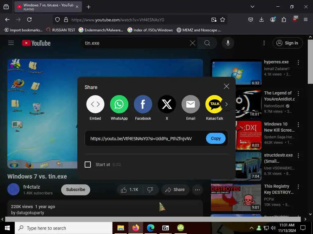Open options for YouAreAnIdiot video
313x234 pixels.
[298, 94]
